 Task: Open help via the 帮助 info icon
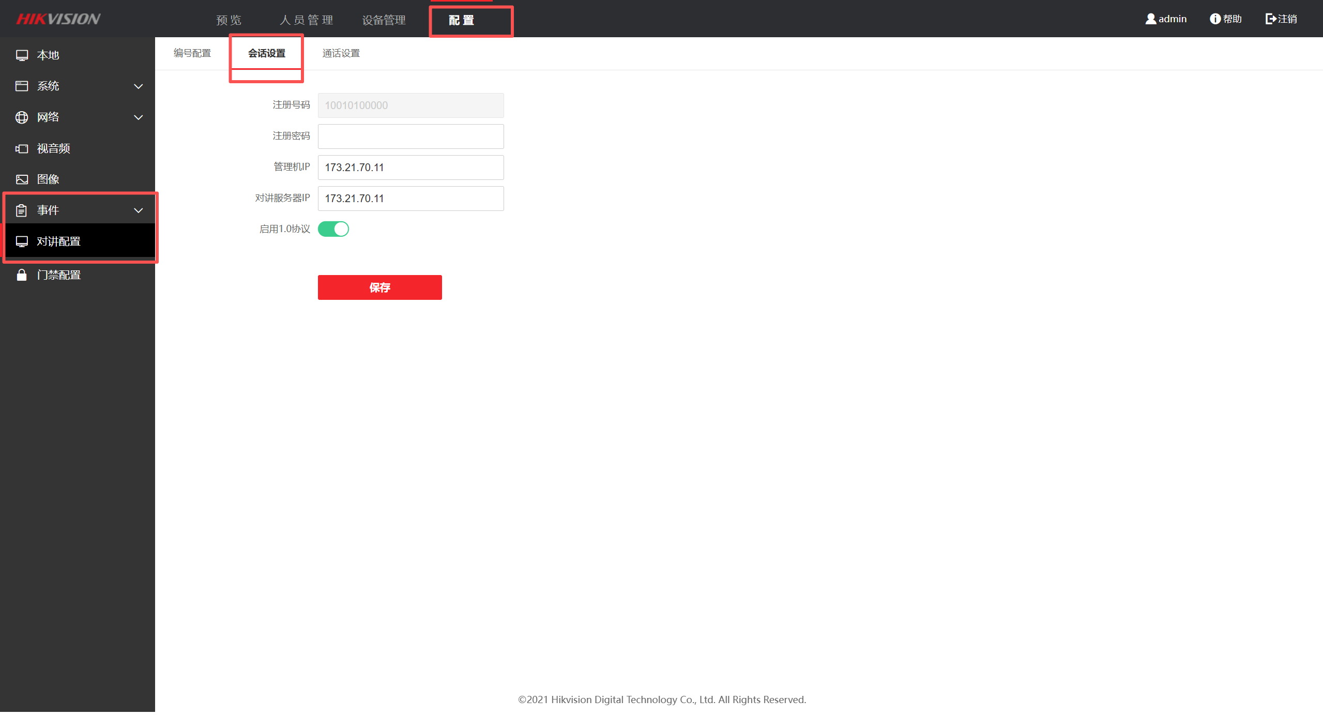pyautogui.click(x=1215, y=19)
